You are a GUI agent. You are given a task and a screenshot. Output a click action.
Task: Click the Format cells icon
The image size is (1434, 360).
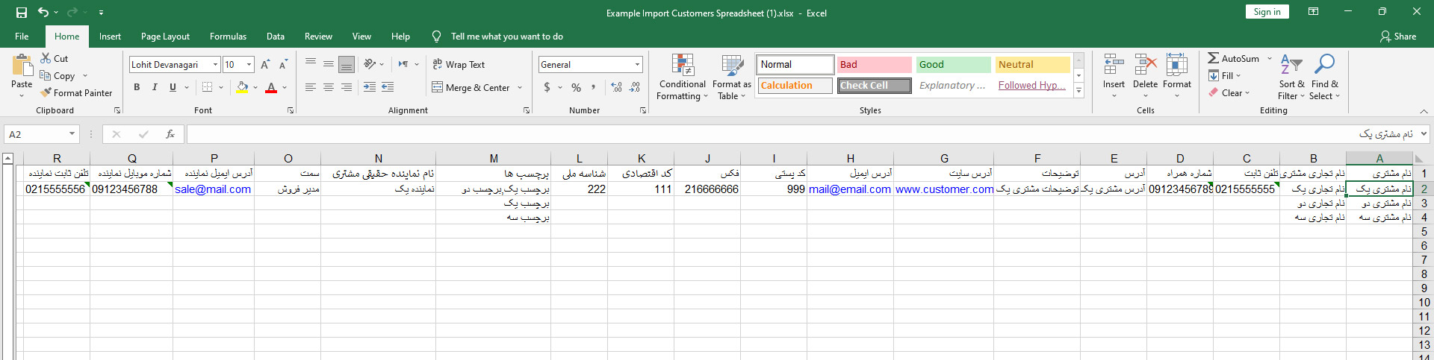1177,65
